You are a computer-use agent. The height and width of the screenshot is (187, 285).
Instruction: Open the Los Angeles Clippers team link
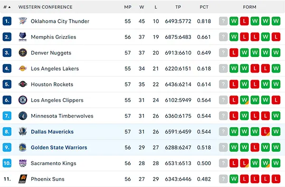pyautogui.click(x=57, y=100)
